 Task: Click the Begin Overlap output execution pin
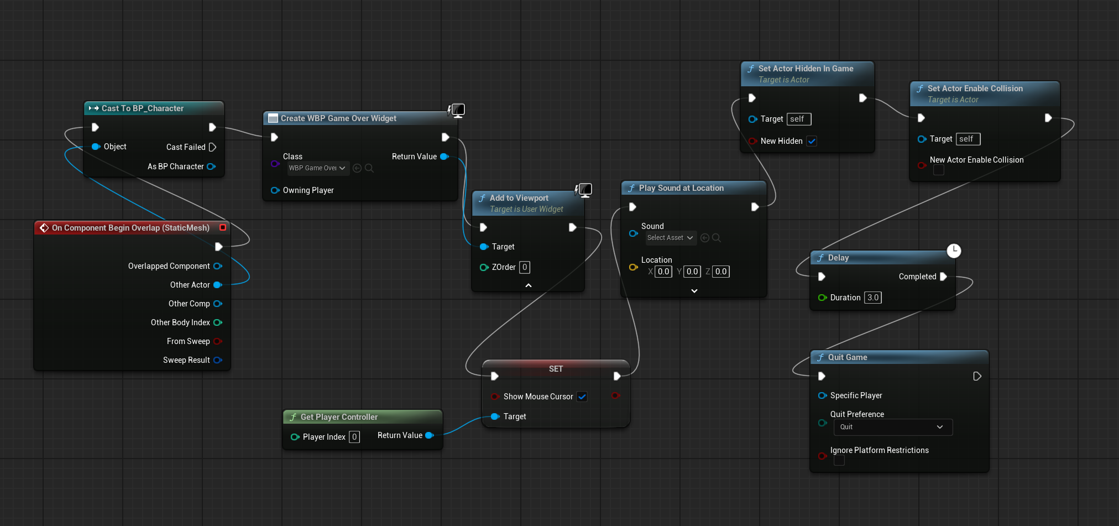[x=218, y=247]
